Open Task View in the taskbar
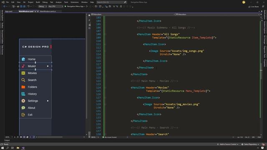The height and width of the screenshot is (150, 267). click(x=13, y=148)
